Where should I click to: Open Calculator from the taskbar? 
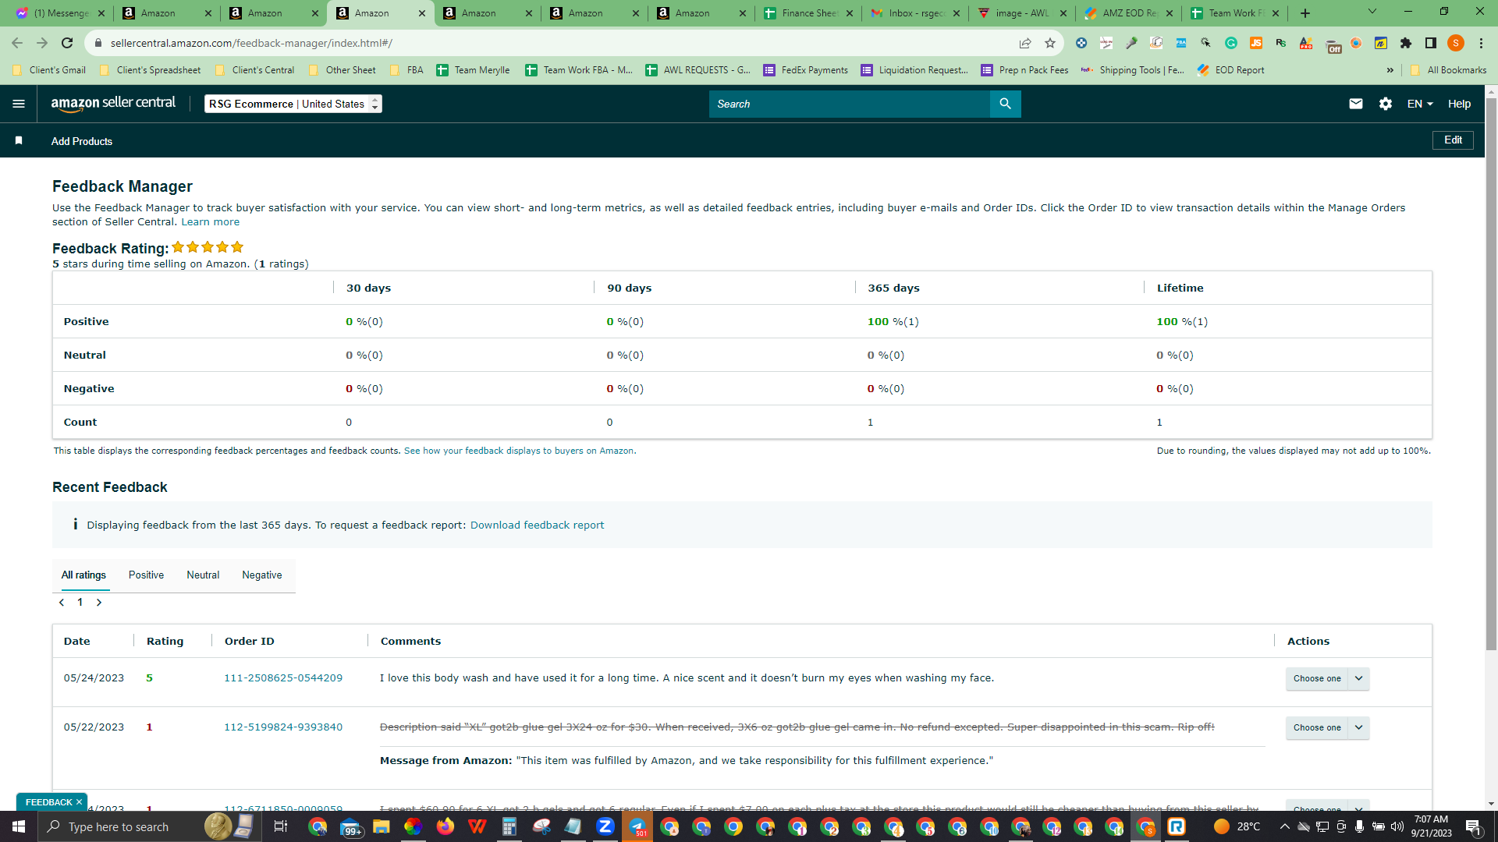pyautogui.click(x=509, y=826)
